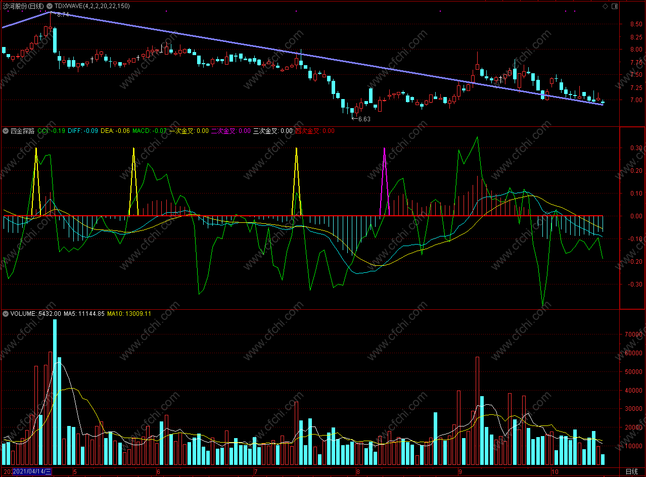Open the 四金探路 indicator dropdown arrow
Screen dimensions: 646x477
(x=6, y=131)
